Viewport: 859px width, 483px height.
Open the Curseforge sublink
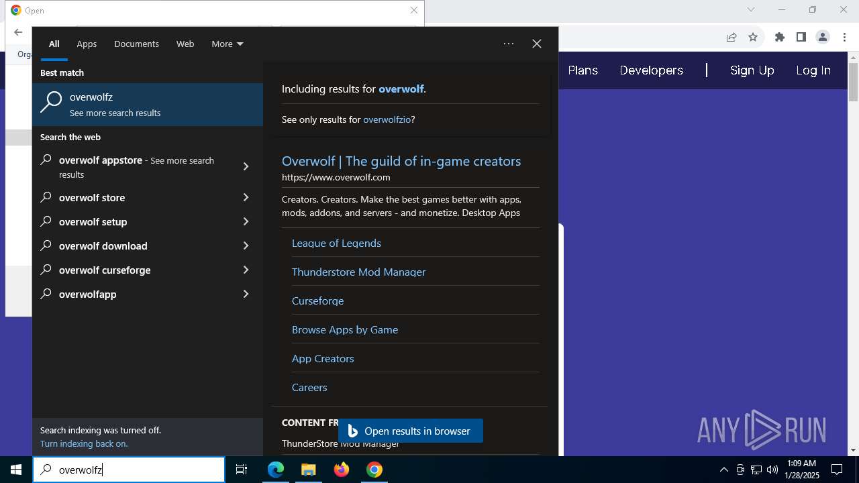click(x=317, y=301)
